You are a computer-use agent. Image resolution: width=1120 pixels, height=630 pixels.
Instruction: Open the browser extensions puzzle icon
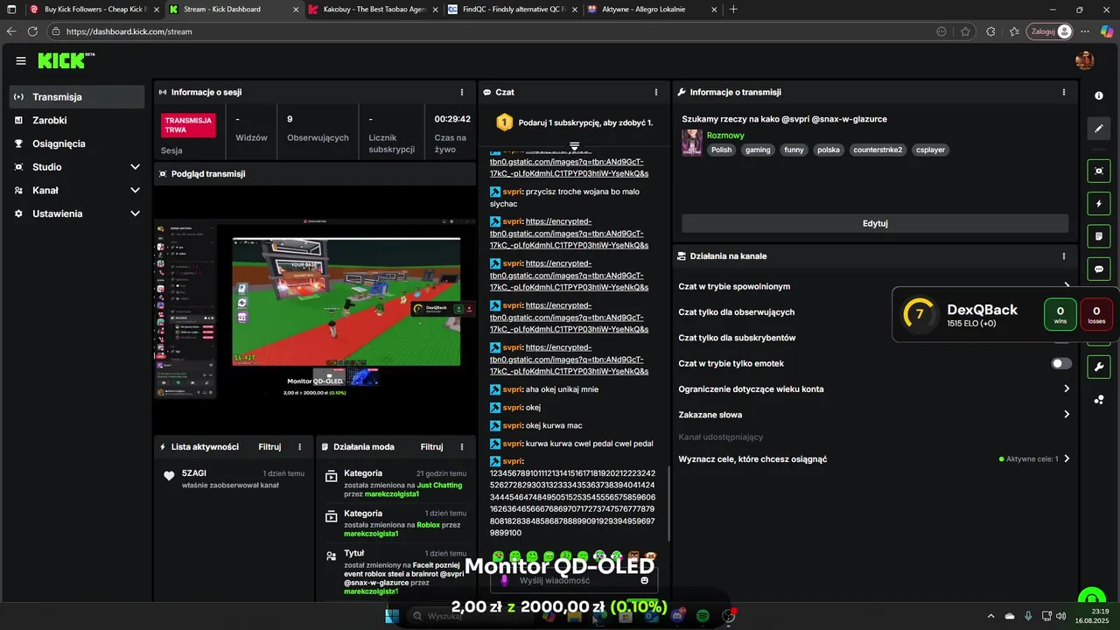[990, 31]
